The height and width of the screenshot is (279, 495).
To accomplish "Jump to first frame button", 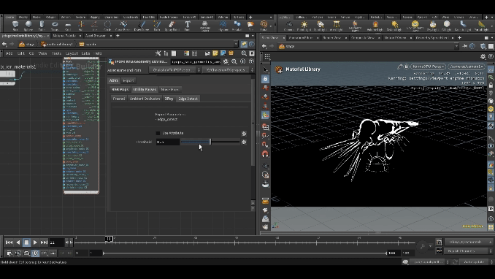I will click(9, 242).
